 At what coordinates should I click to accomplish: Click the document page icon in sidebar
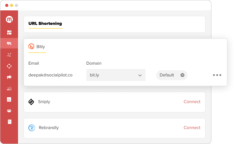pyautogui.click(x=9, y=122)
